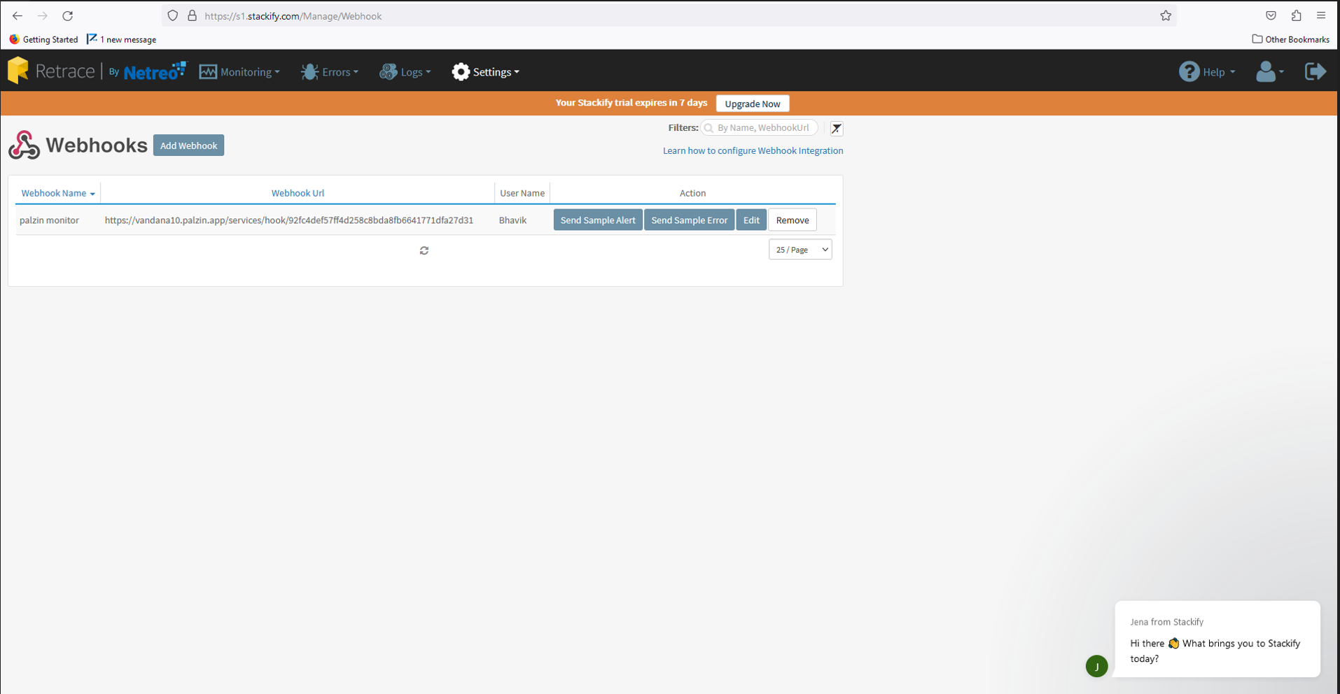This screenshot has width=1340, height=694.
Task: Edit the palzin monitor webhook
Action: 751,220
